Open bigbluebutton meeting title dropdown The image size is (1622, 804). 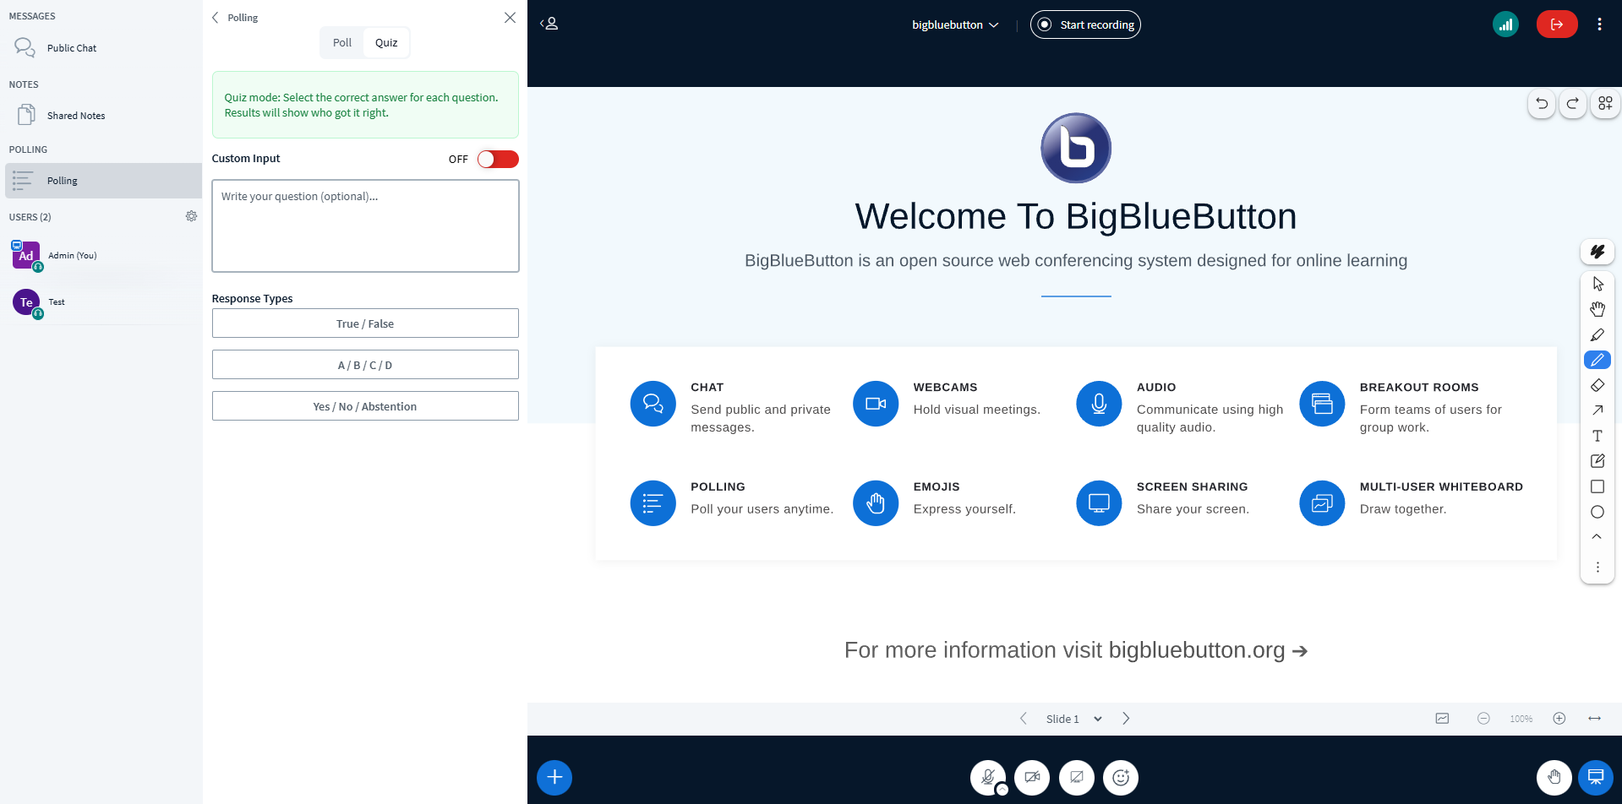point(955,24)
